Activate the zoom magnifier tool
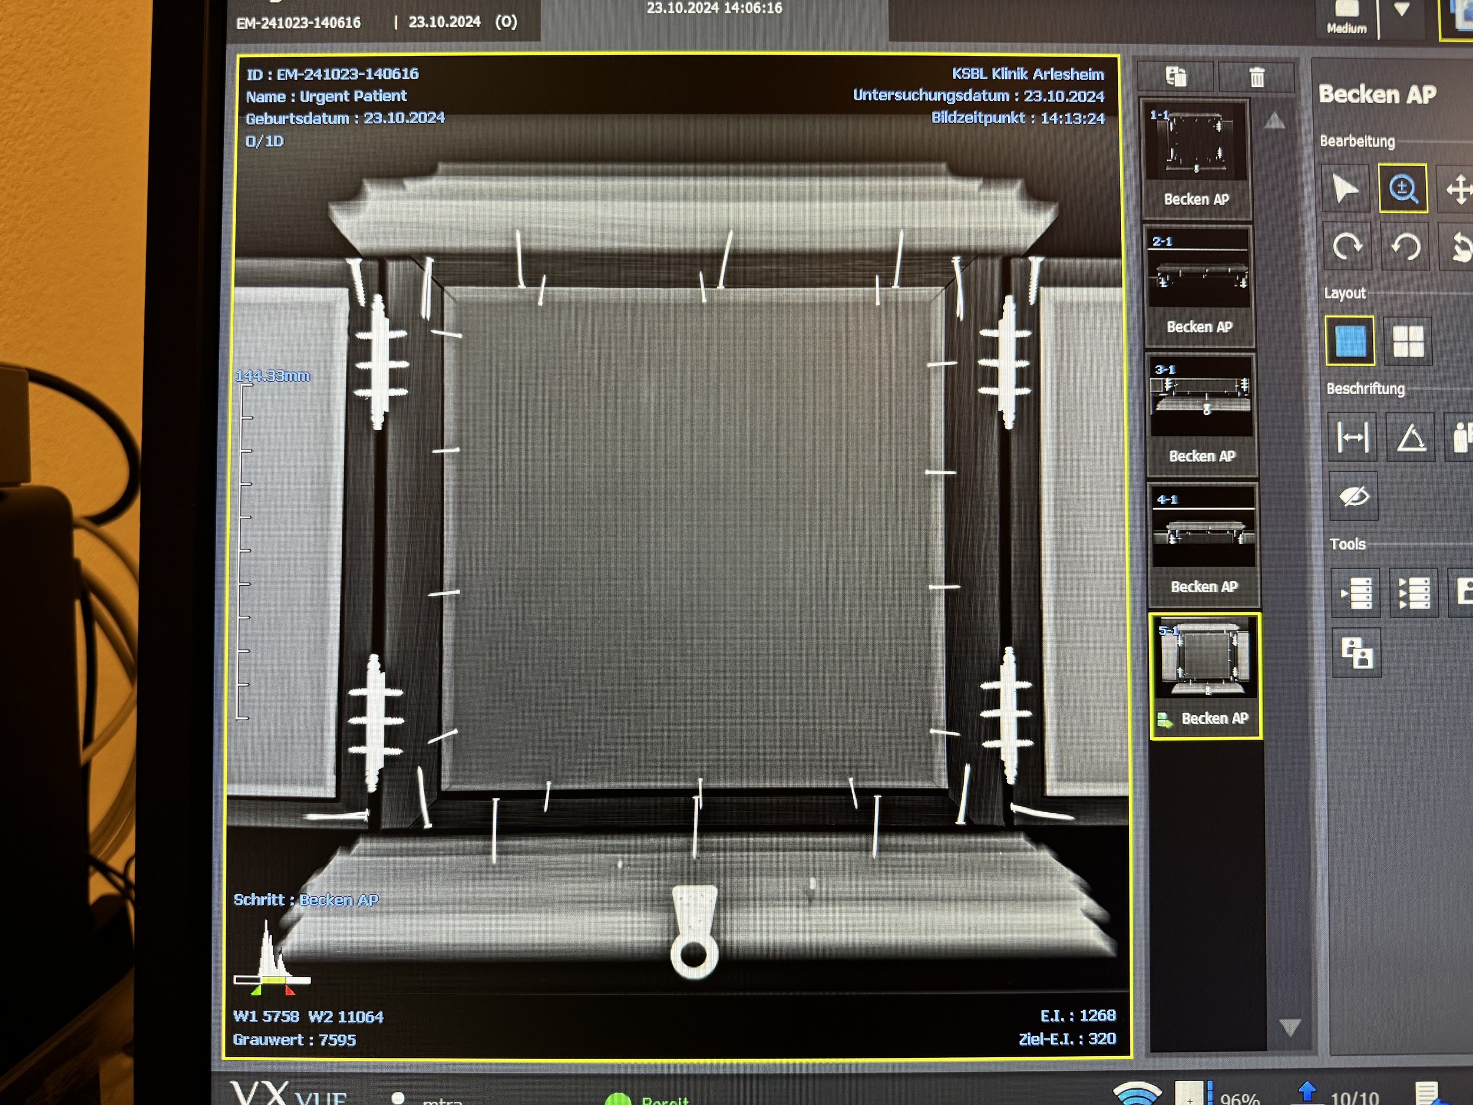Viewport: 1473px width, 1105px height. tap(1402, 189)
